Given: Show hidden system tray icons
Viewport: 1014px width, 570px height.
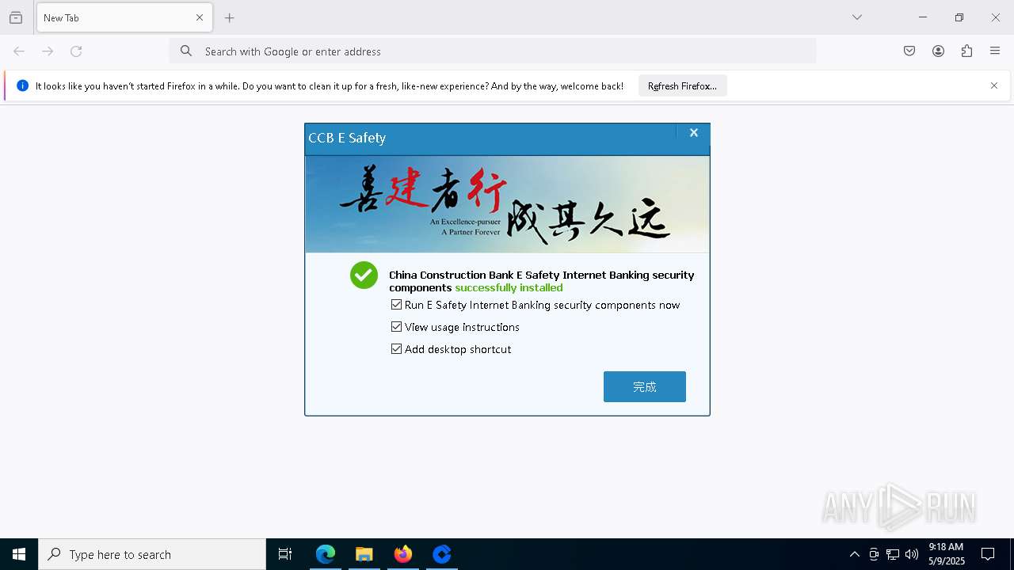Looking at the screenshot, I should [854, 554].
